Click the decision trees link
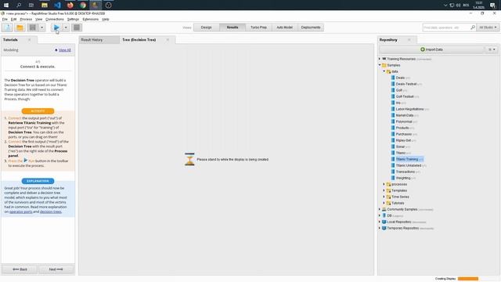This screenshot has height=282, width=501. [x=50, y=211]
